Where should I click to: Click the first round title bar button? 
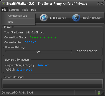(98, 4)
